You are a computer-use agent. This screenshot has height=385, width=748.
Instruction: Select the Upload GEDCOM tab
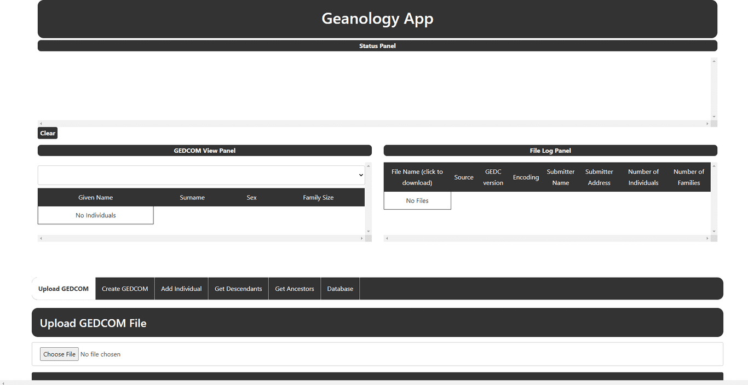(64, 289)
